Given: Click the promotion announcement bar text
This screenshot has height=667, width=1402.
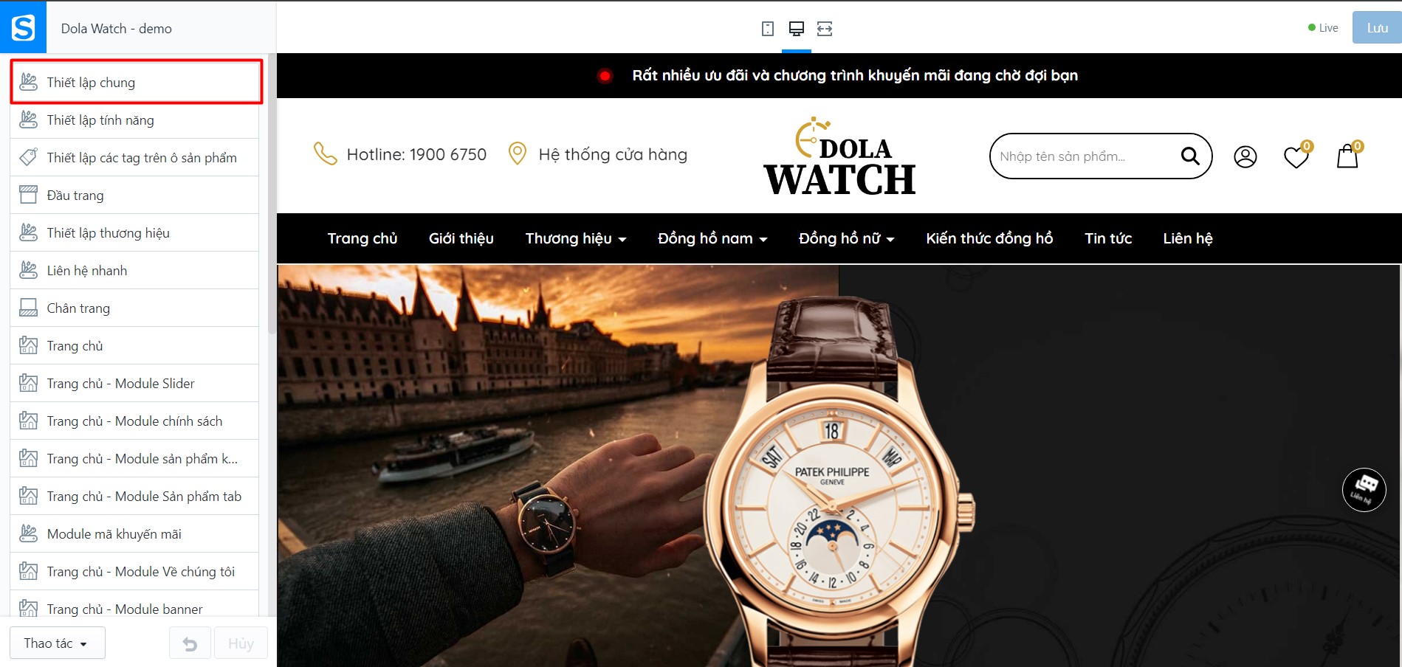Looking at the screenshot, I should coord(855,75).
